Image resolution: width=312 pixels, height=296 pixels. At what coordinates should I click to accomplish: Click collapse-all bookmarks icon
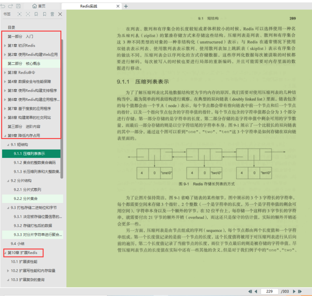[28, 14]
